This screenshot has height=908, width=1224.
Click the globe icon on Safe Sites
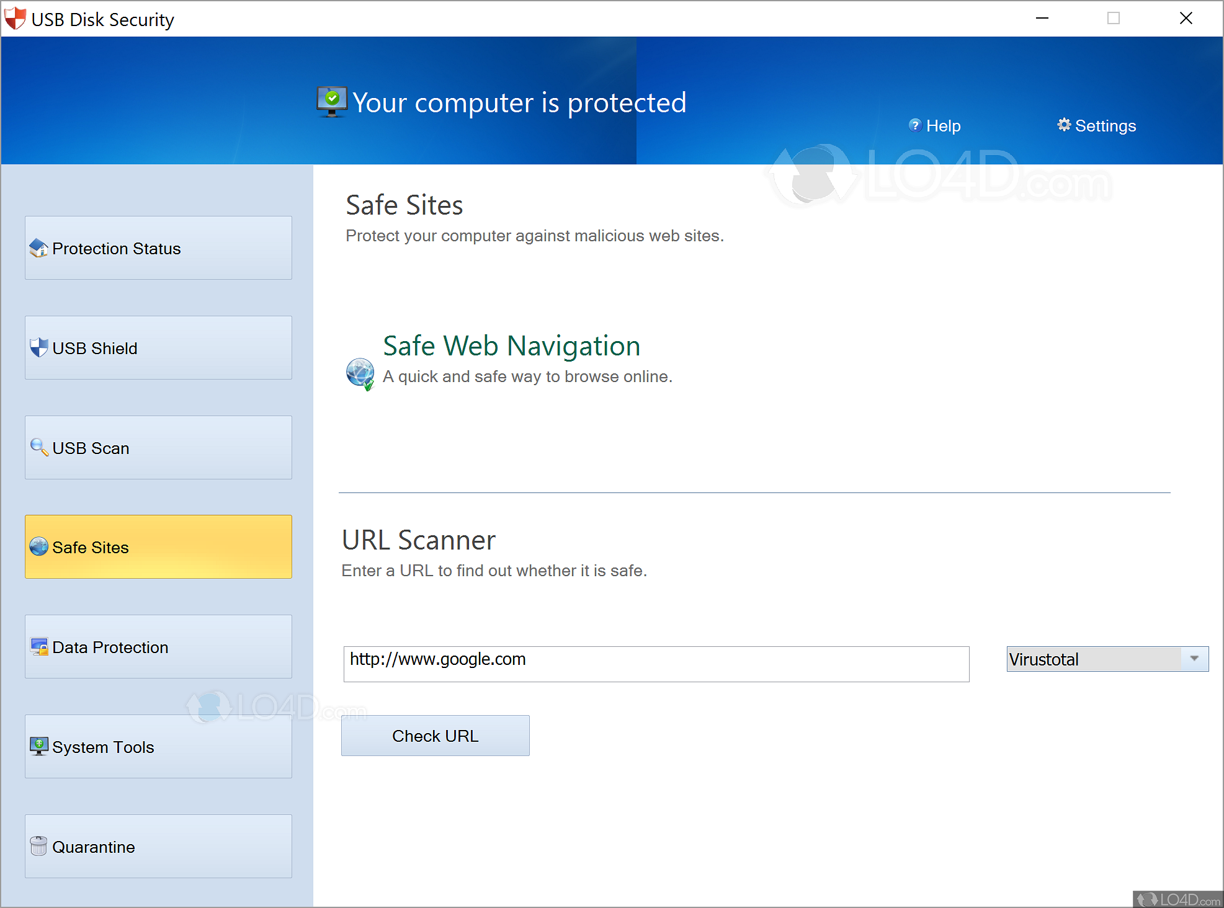point(38,546)
